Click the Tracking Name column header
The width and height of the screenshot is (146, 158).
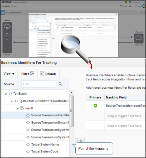[x=87, y=25]
